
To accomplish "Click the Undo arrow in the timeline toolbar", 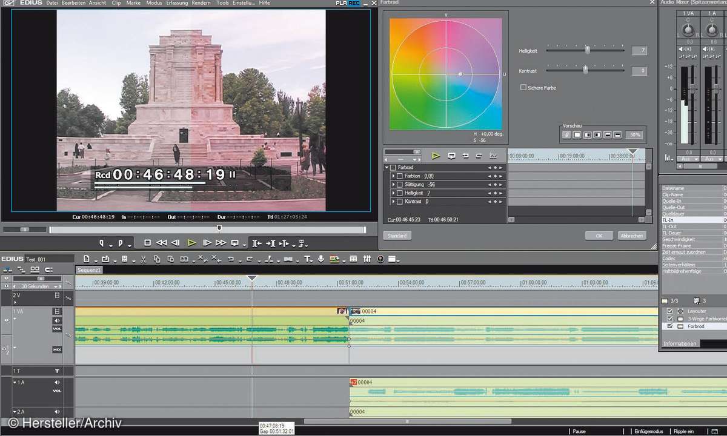I will click(x=231, y=259).
